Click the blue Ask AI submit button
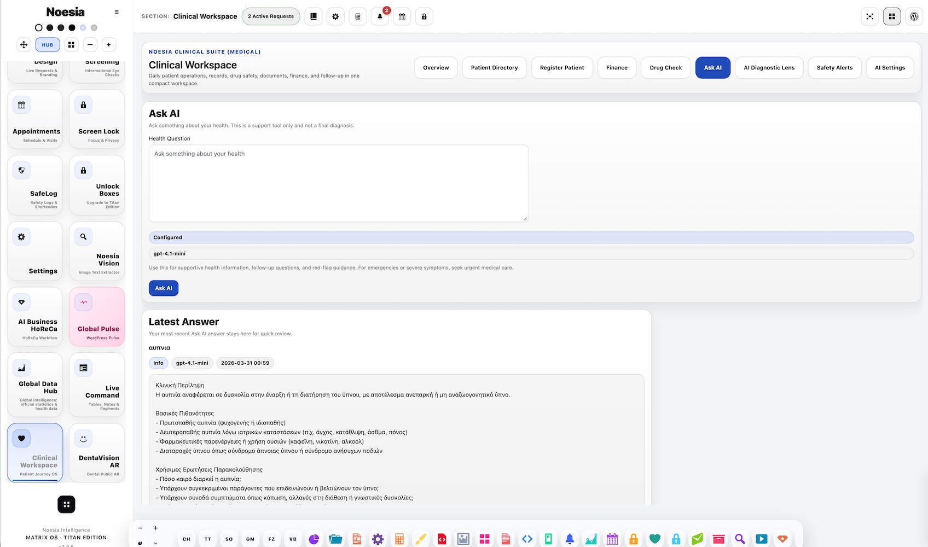The image size is (928, 547). (164, 288)
